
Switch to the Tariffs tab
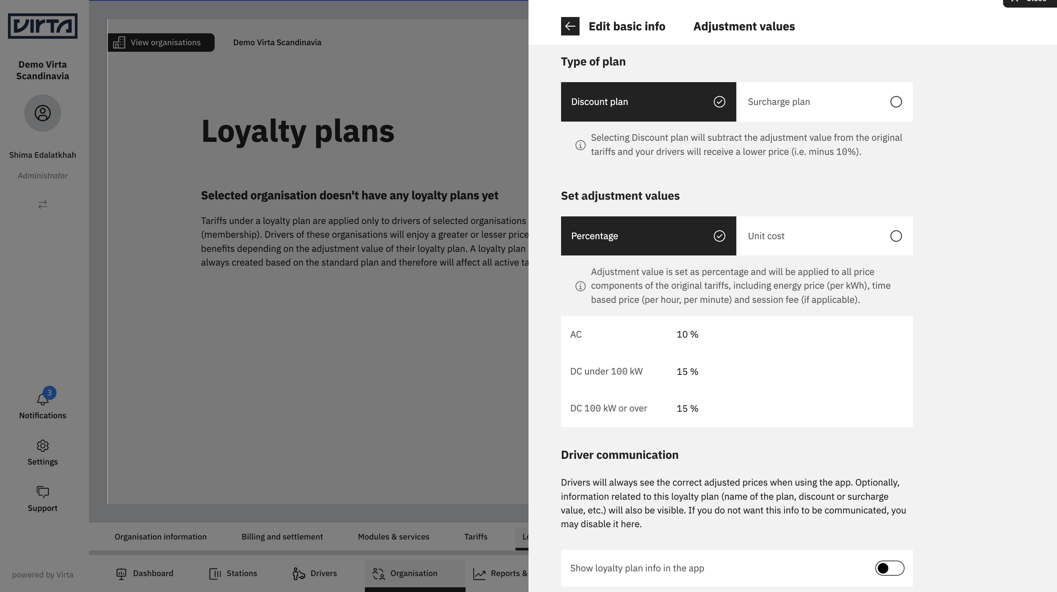[x=475, y=537]
